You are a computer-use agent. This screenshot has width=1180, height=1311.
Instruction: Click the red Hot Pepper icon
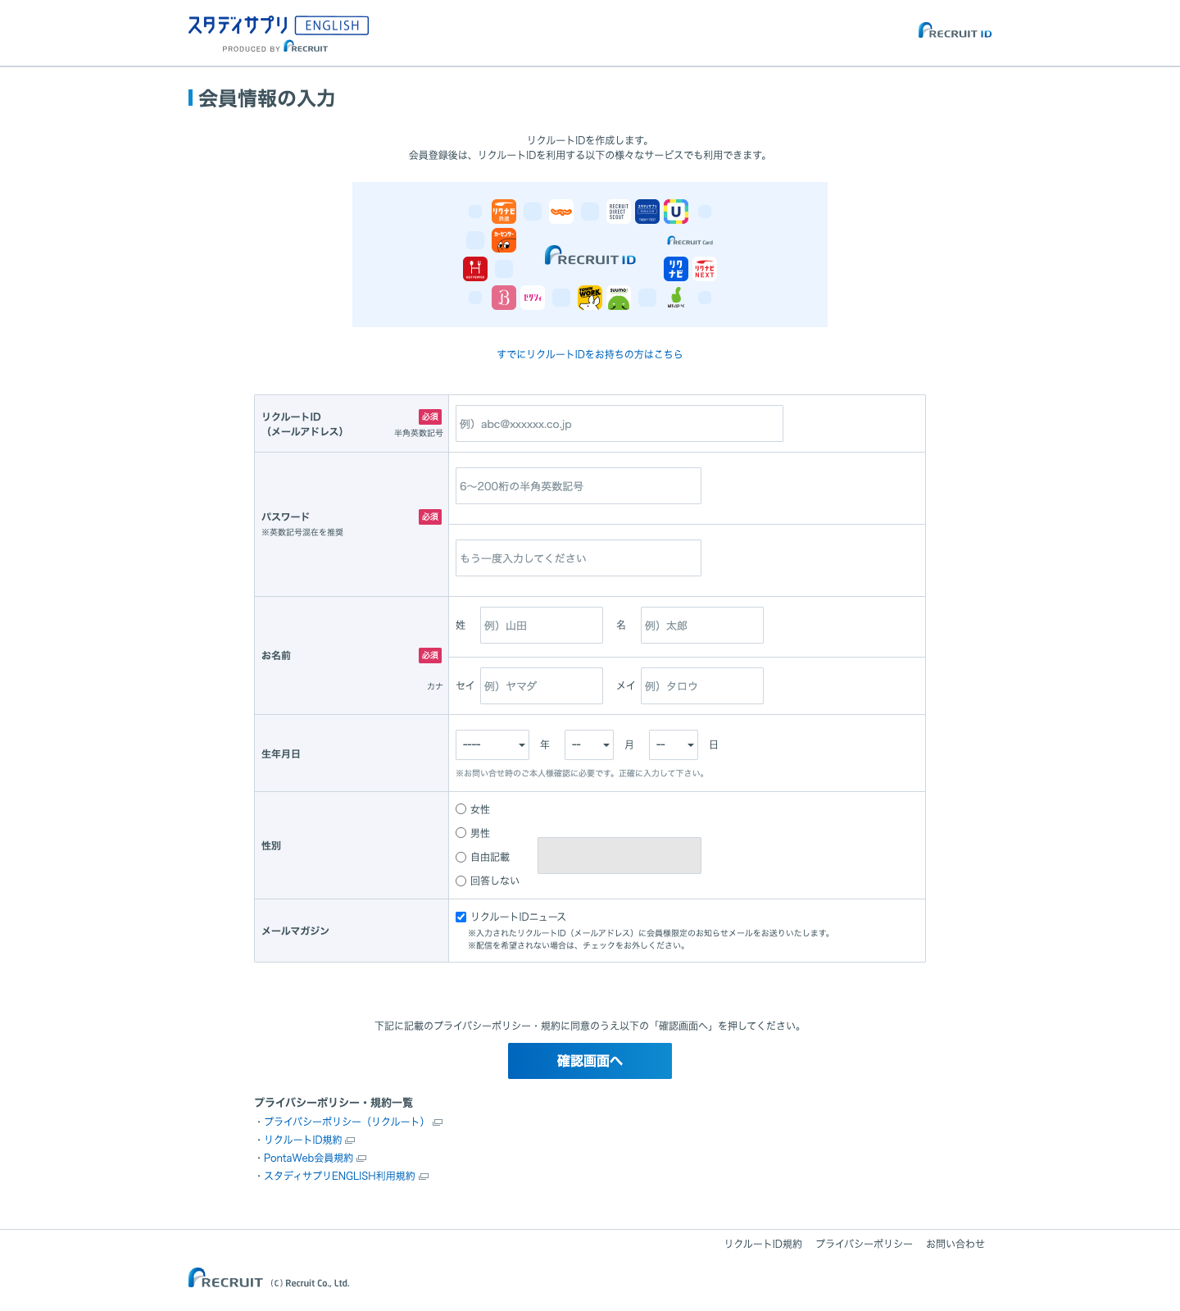(x=475, y=269)
